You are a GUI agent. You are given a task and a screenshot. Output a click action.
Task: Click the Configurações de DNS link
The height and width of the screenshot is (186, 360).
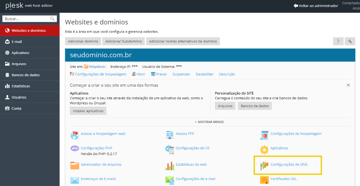pyautogui.click(x=289, y=164)
